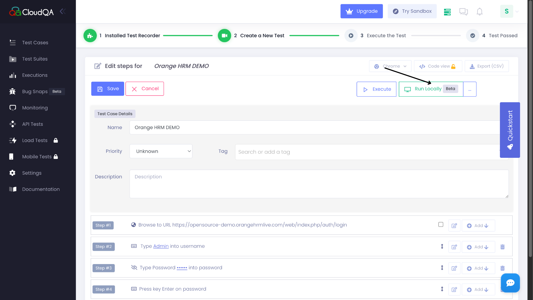Collapse sidebar with double chevron icon
533x300 pixels.
tap(62, 11)
